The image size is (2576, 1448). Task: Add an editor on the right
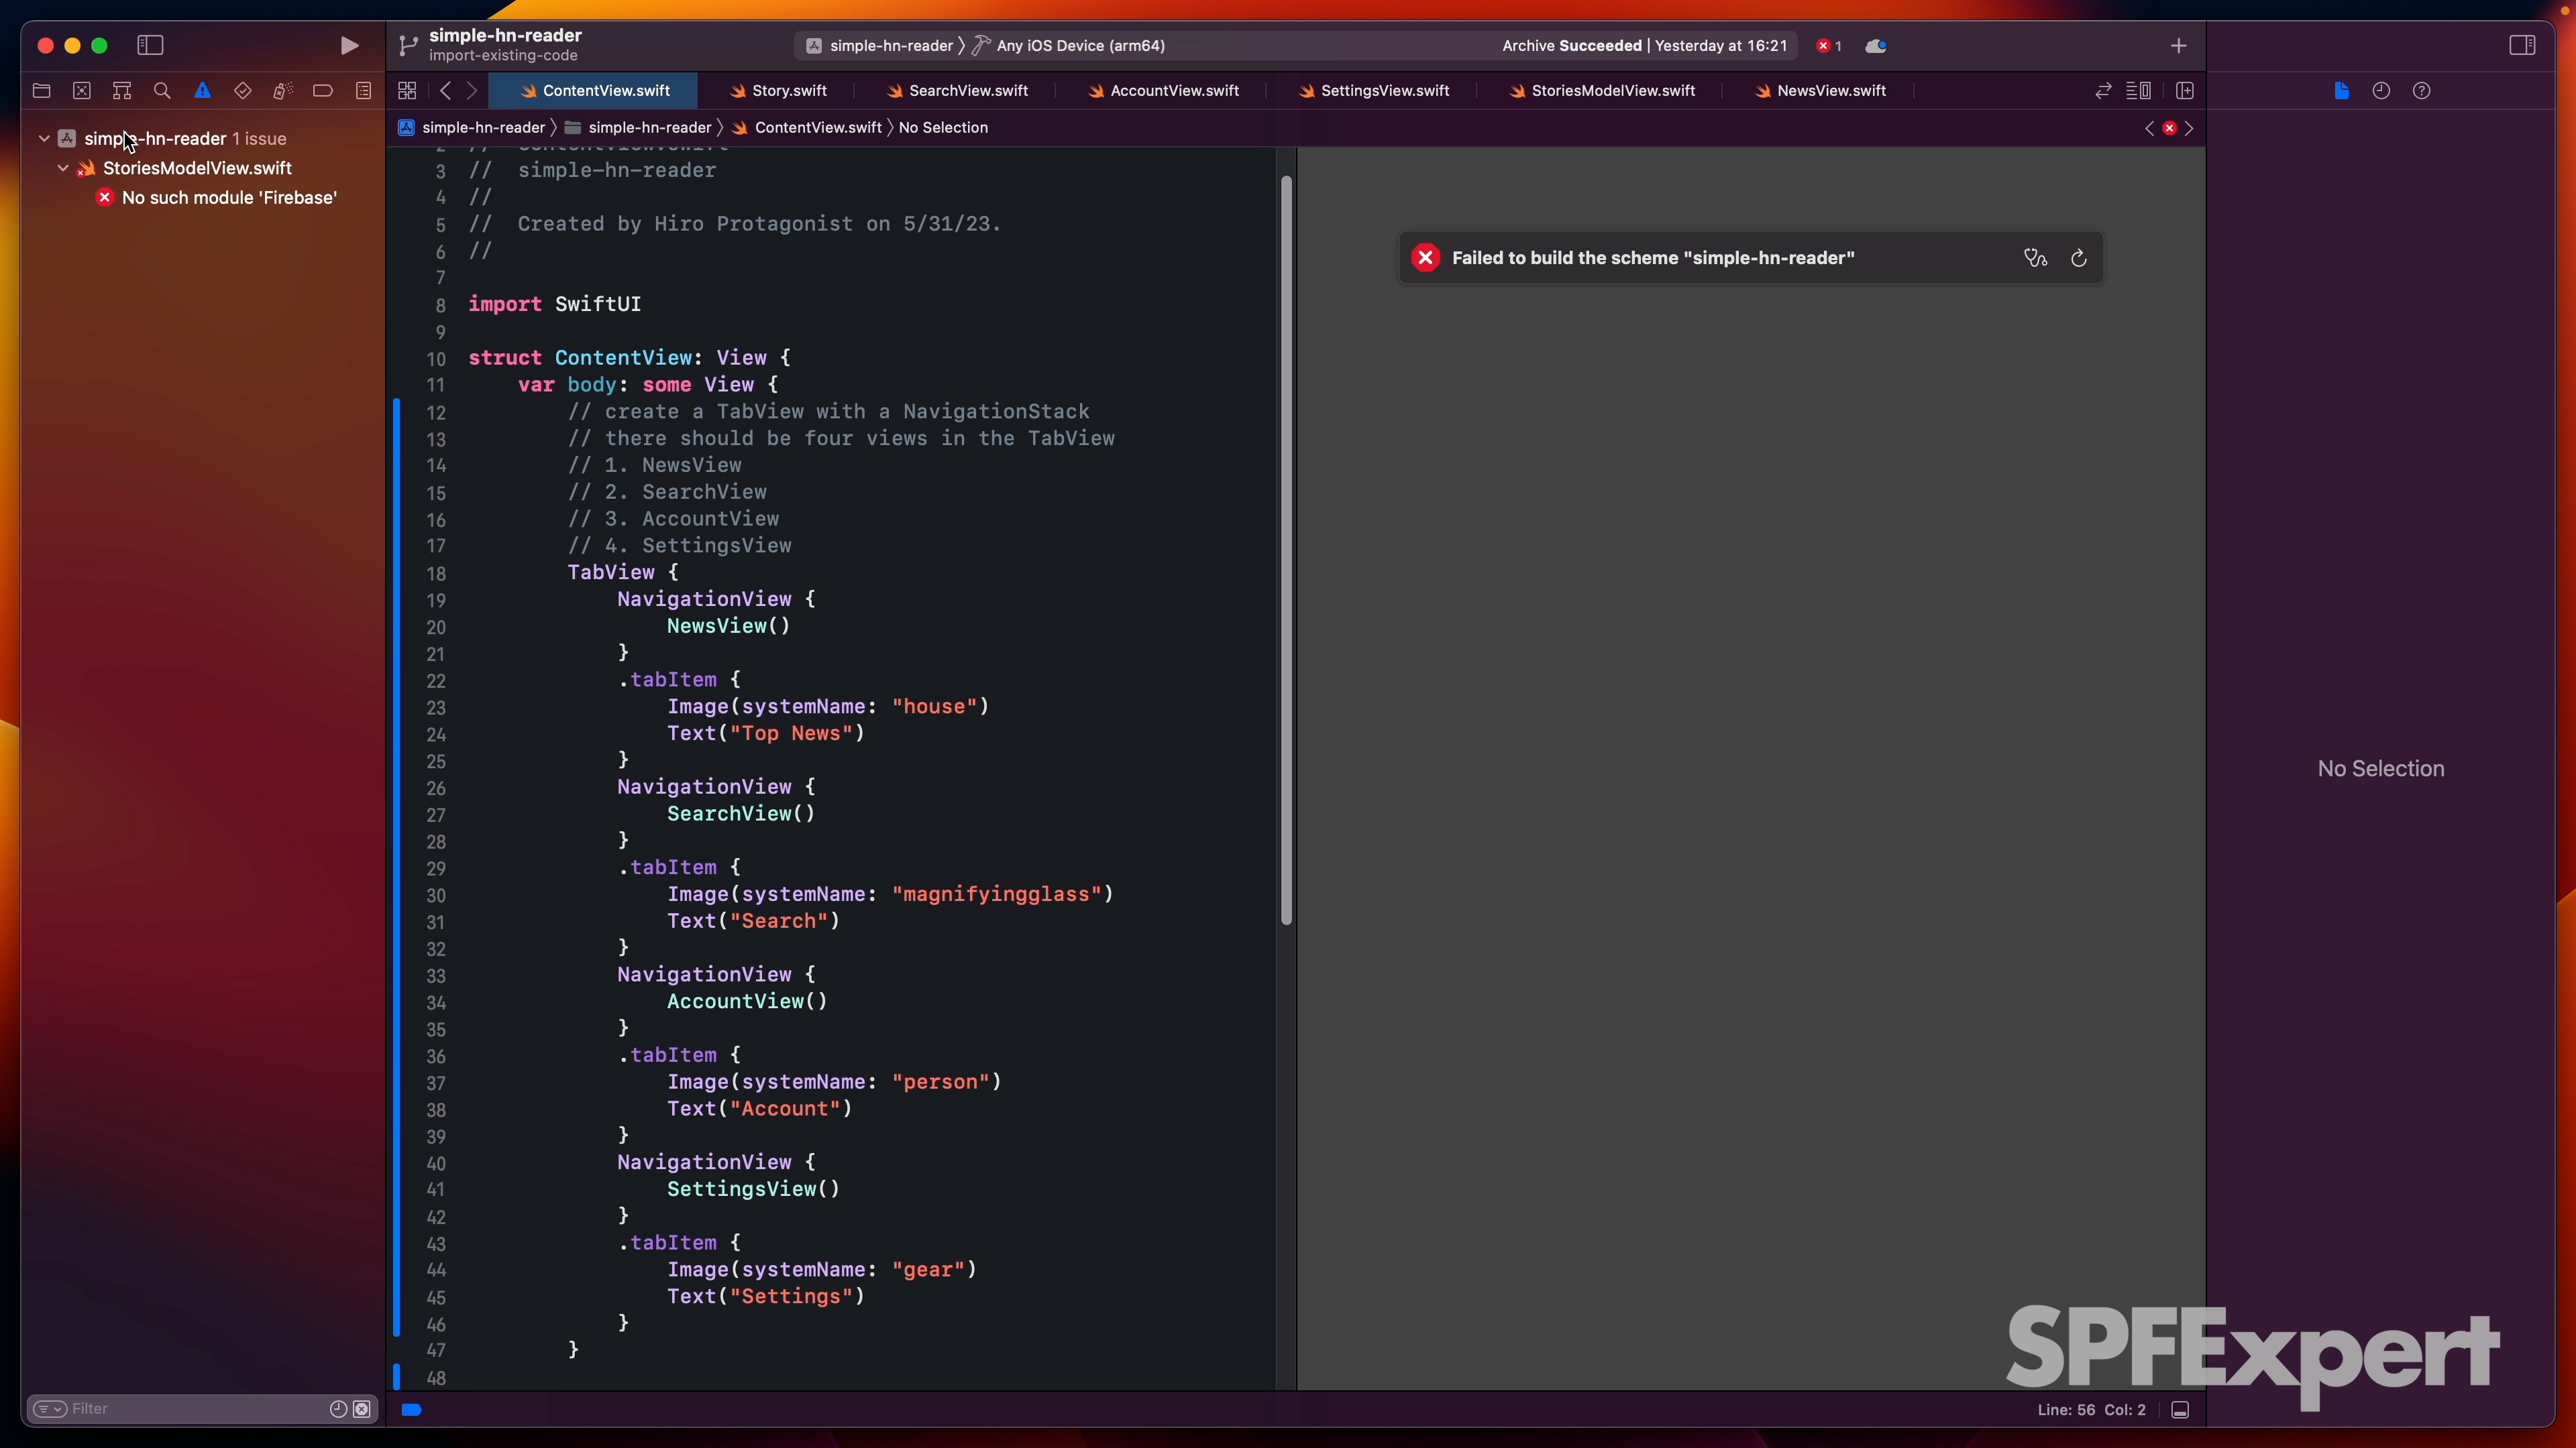click(2184, 91)
